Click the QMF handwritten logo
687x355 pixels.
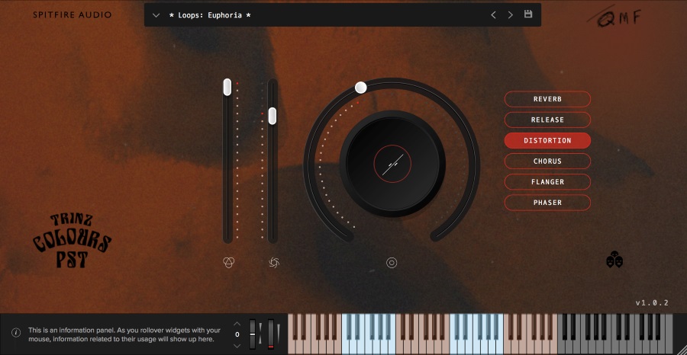[x=614, y=18]
